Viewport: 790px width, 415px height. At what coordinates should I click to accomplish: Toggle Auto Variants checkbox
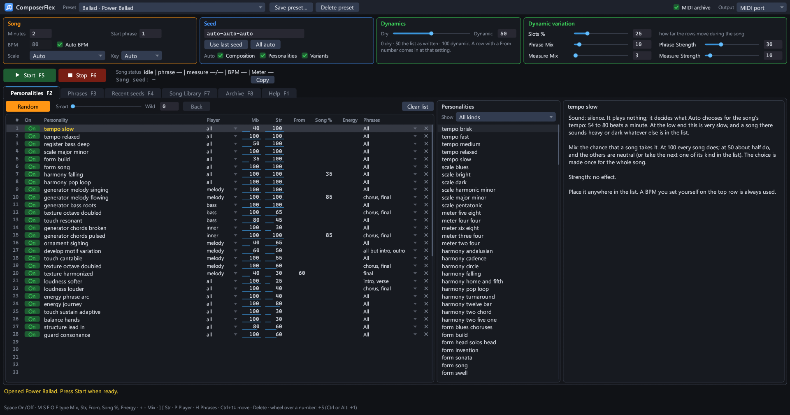304,56
